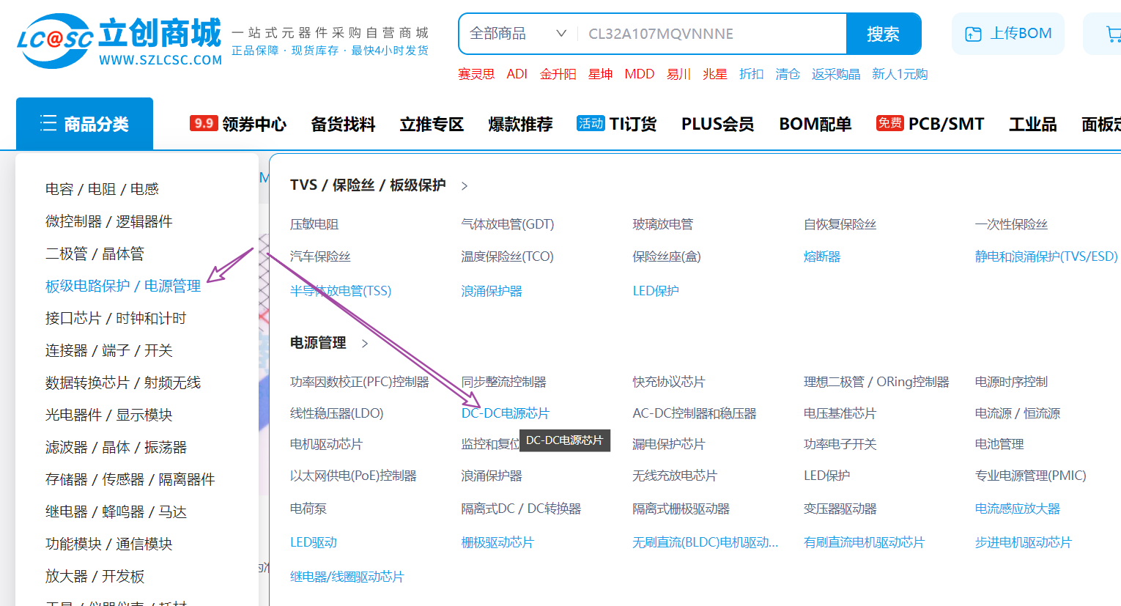Open the 线性稳压器(LDO) link

(336, 413)
